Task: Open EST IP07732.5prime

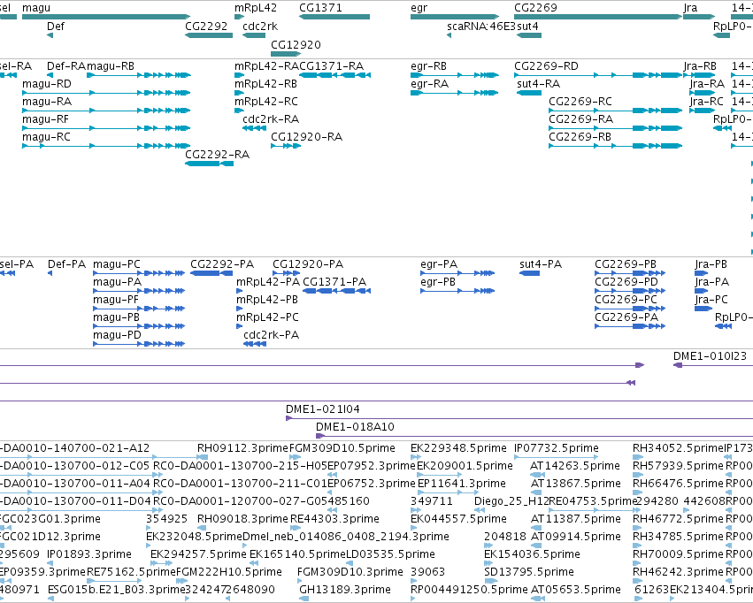Action: point(556,448)
